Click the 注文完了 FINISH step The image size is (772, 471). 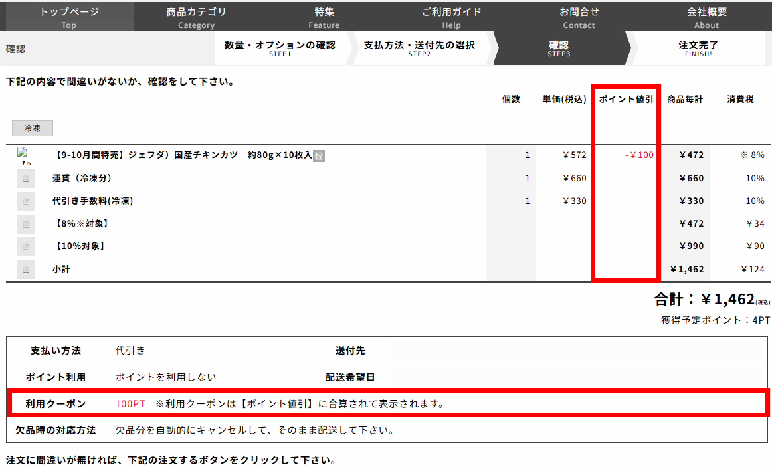pyautogui.click(x=698, y=48)
